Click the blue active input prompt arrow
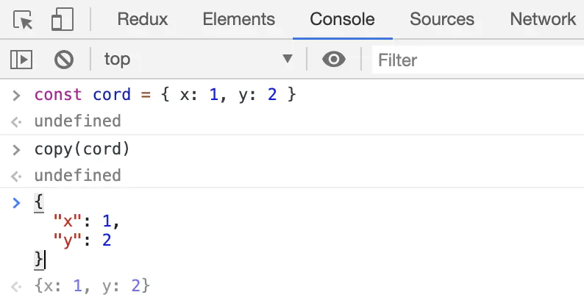Viewport: 584px width, 306px height. coord(16,202)
